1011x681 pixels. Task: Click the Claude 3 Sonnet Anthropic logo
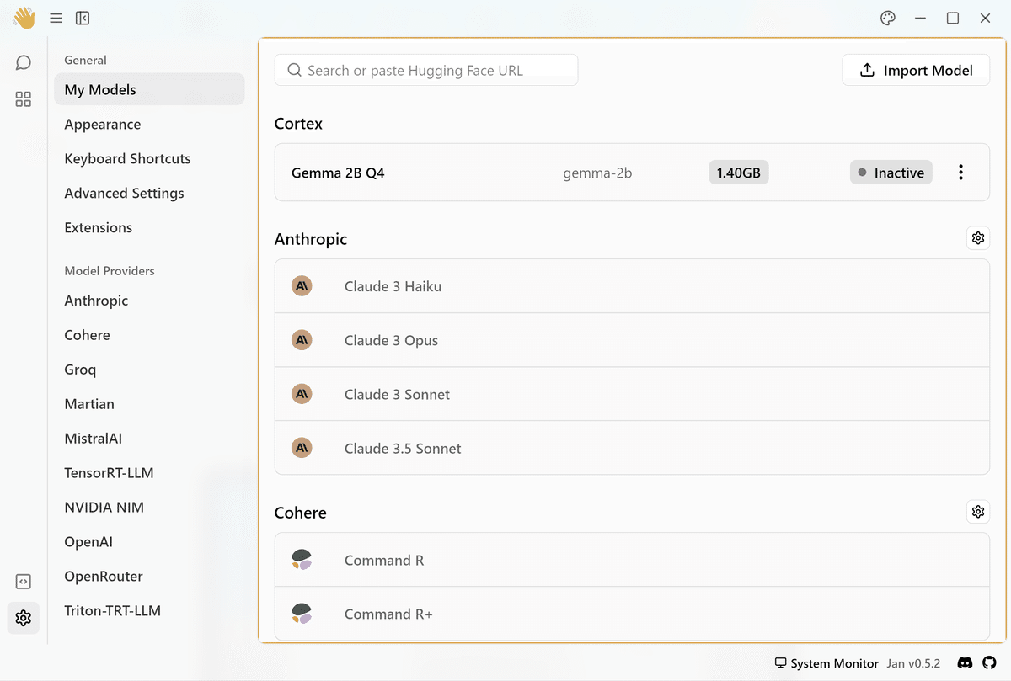coord(302,394)
